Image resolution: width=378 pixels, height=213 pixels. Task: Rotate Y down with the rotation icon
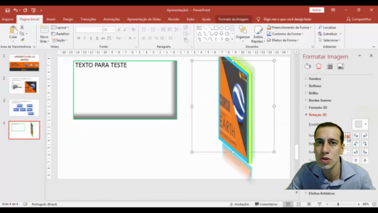tap(365, 144)
